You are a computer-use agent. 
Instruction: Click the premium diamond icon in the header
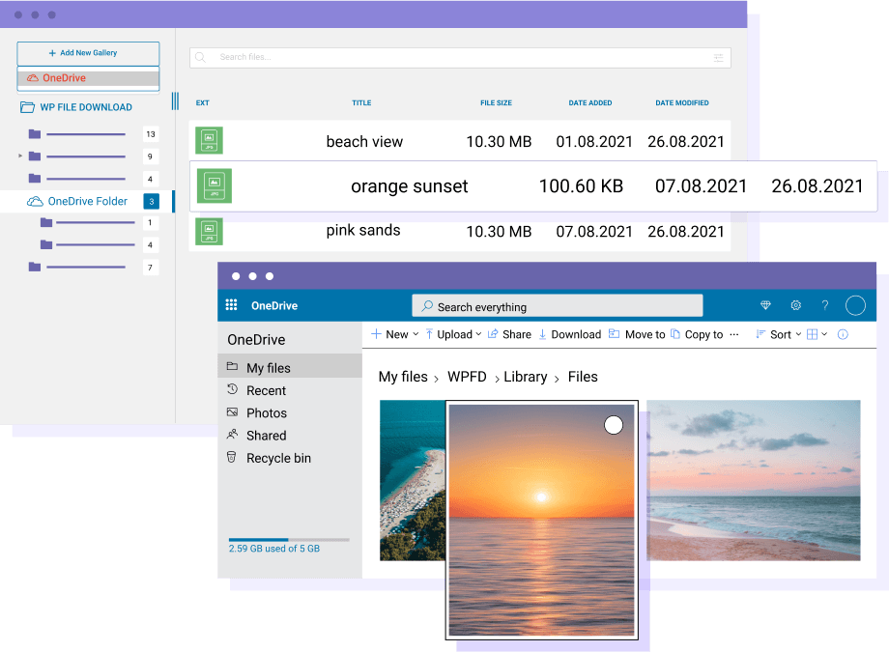click(765, 305)
